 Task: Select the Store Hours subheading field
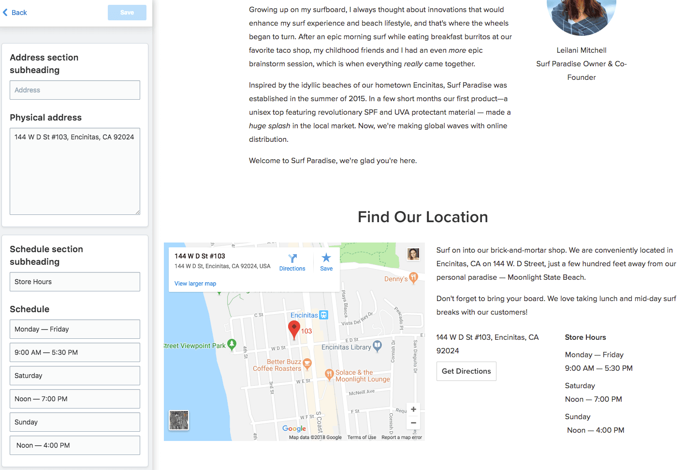(75, 282)
